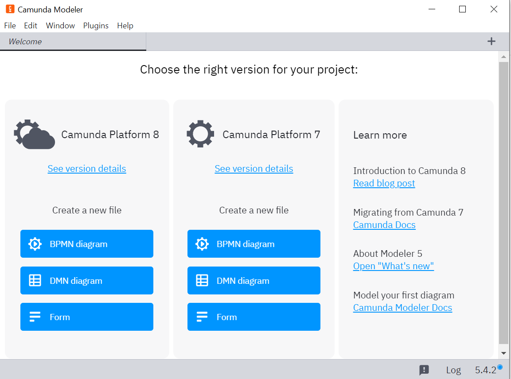Open Camunda Docs migration link
The width and height of the screenshot is (511, 379).
click(x=384, y=224)
